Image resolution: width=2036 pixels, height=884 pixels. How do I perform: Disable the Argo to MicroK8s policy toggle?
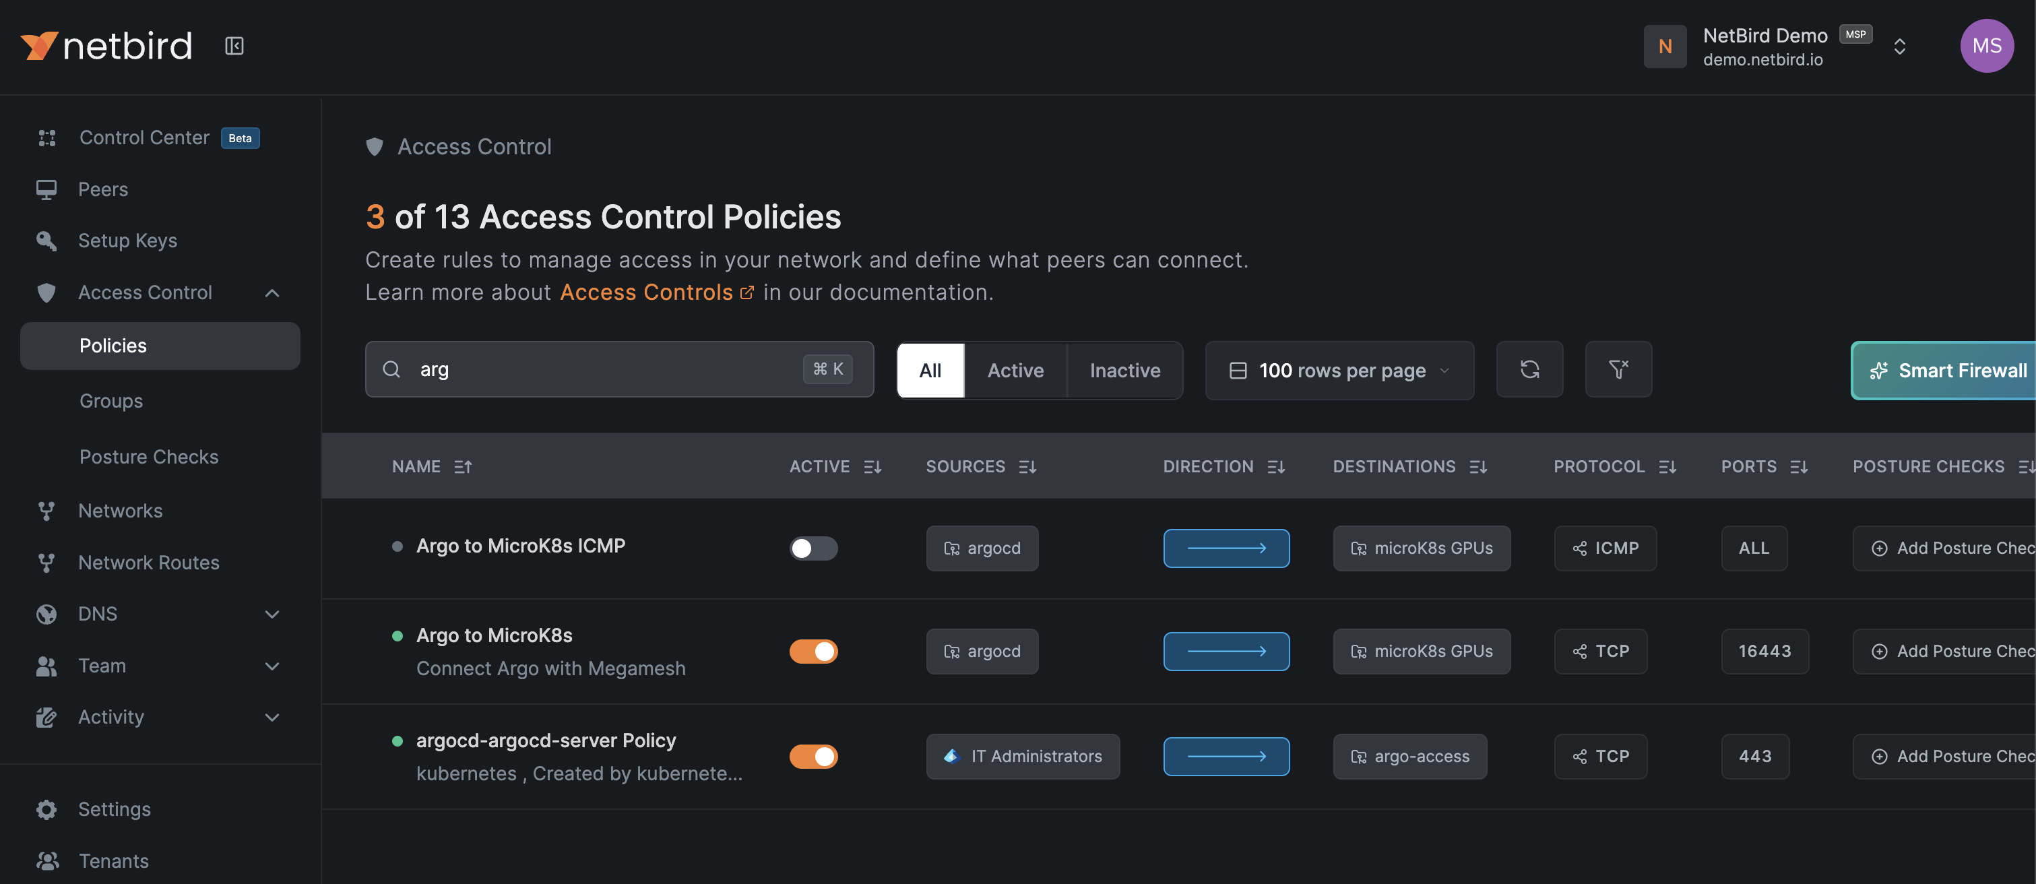[x=813, y=651]
